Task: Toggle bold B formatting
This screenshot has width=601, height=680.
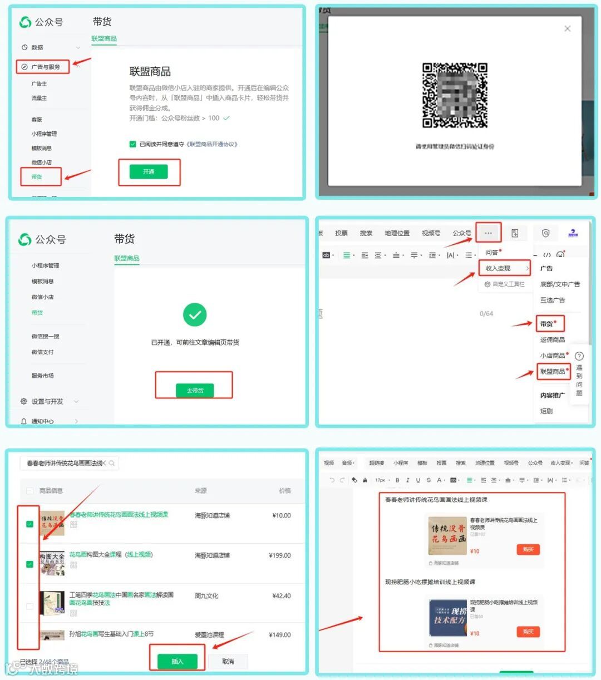Action: tap(397, 480)
